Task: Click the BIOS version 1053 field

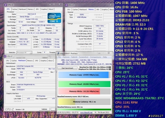Action: 36,87
